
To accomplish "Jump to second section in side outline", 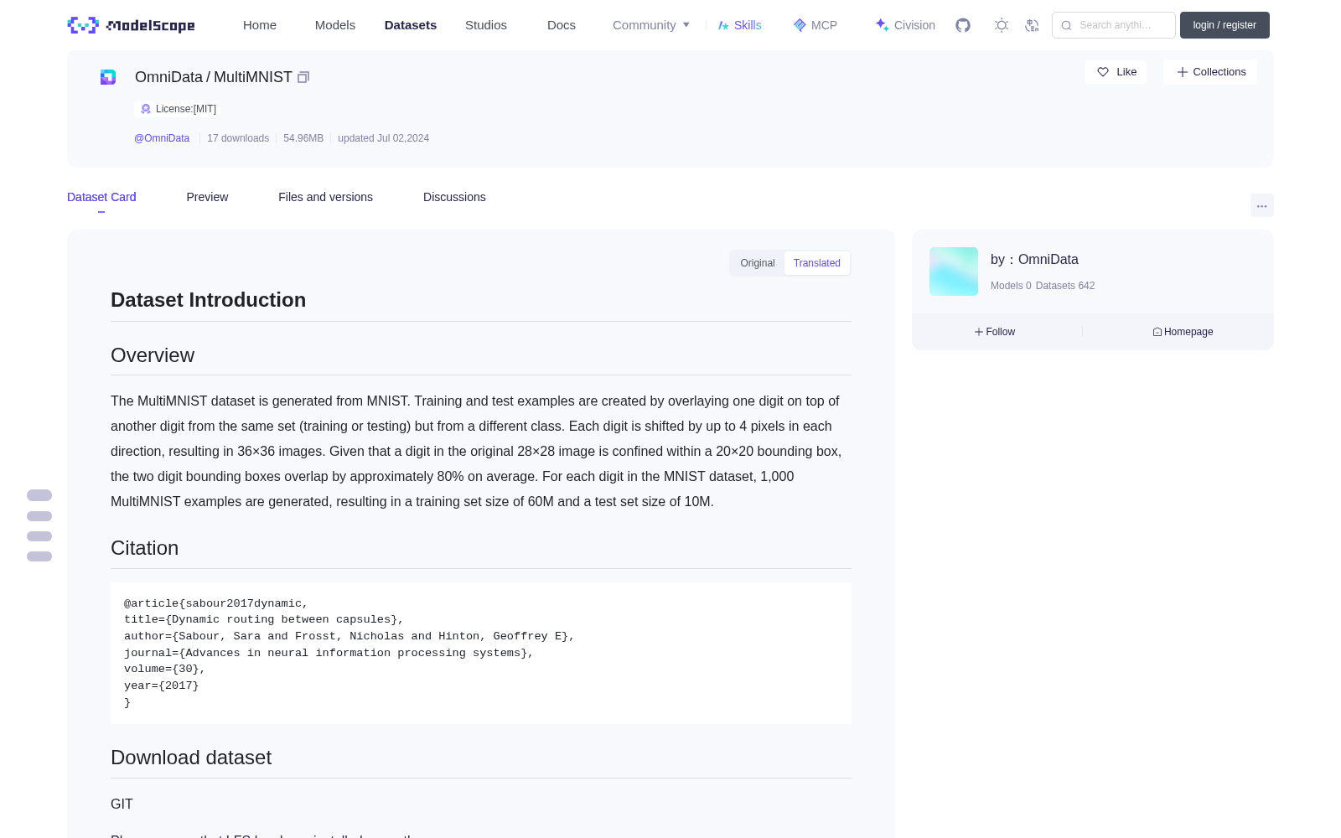I will point(39,516).
